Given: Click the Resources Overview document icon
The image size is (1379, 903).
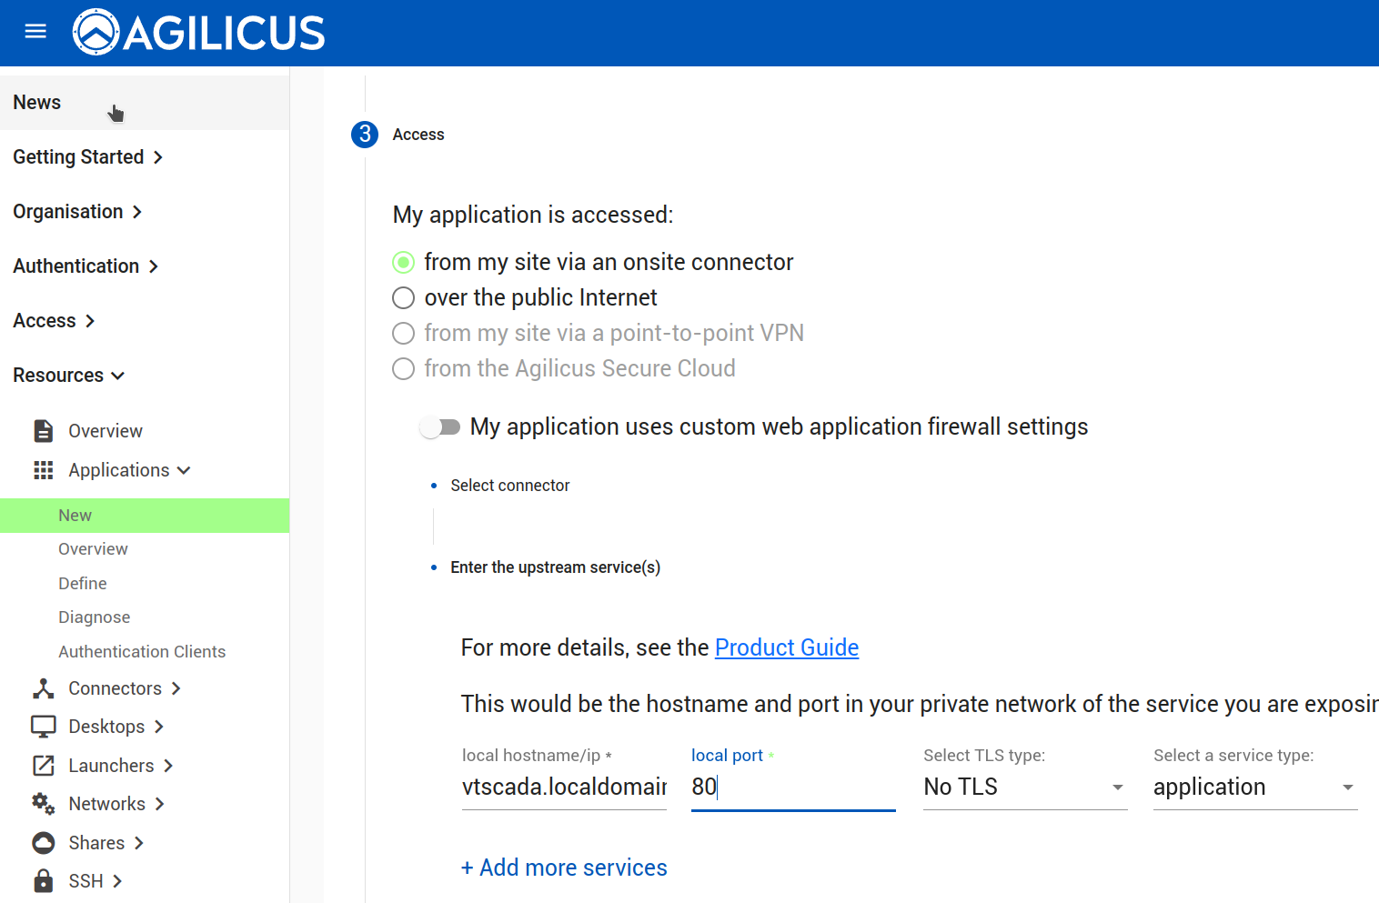Looking at the screenshot, I should (x=44, y=431).
